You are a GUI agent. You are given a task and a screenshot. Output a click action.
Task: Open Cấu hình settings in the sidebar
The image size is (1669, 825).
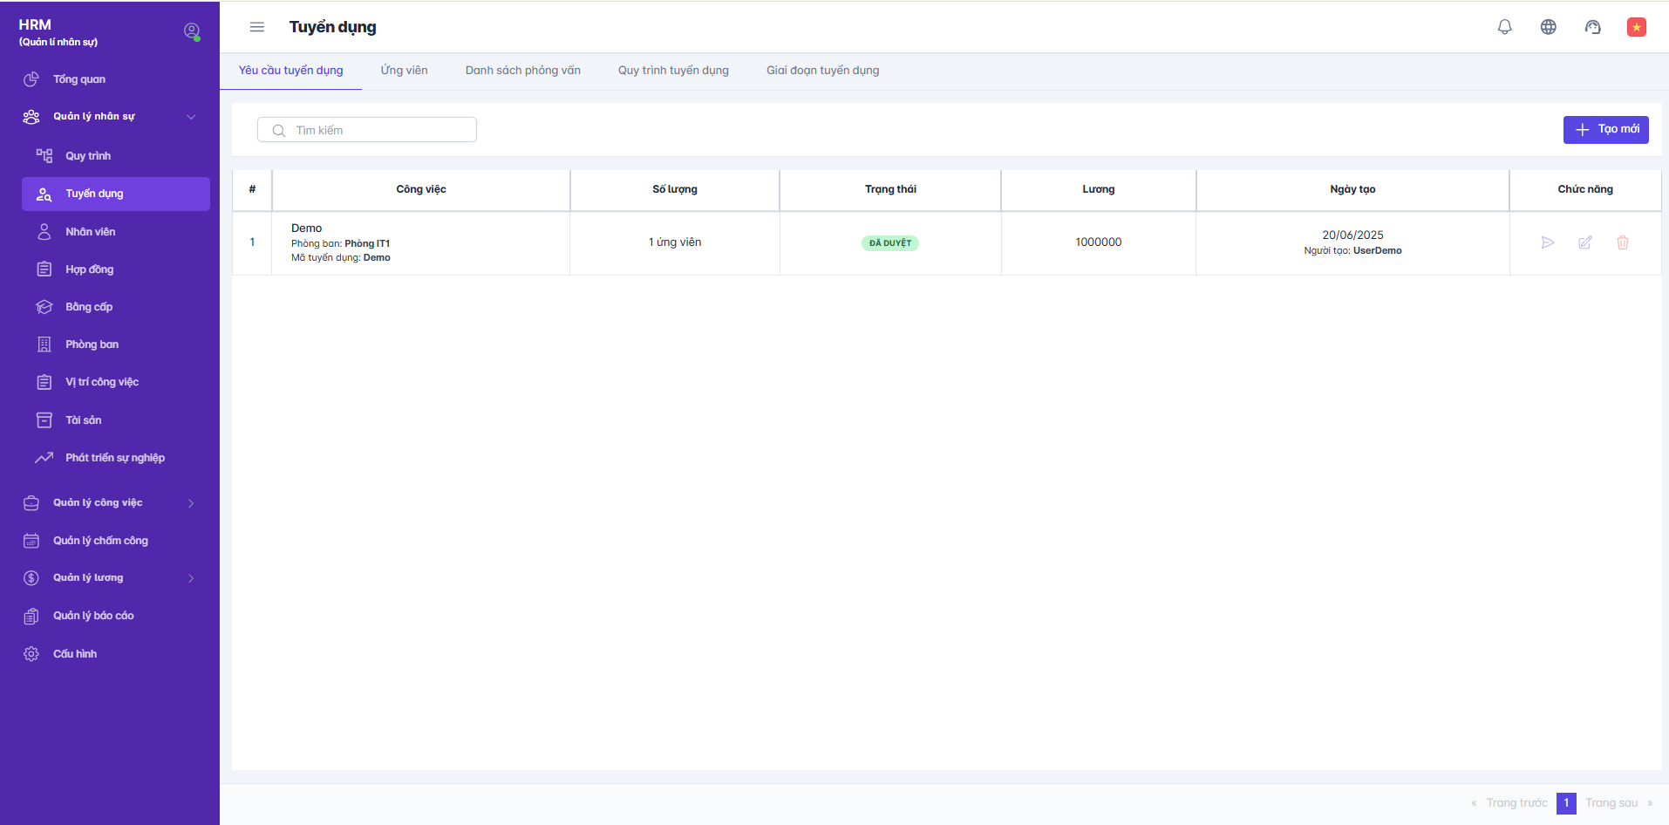(x=75, y=654)
